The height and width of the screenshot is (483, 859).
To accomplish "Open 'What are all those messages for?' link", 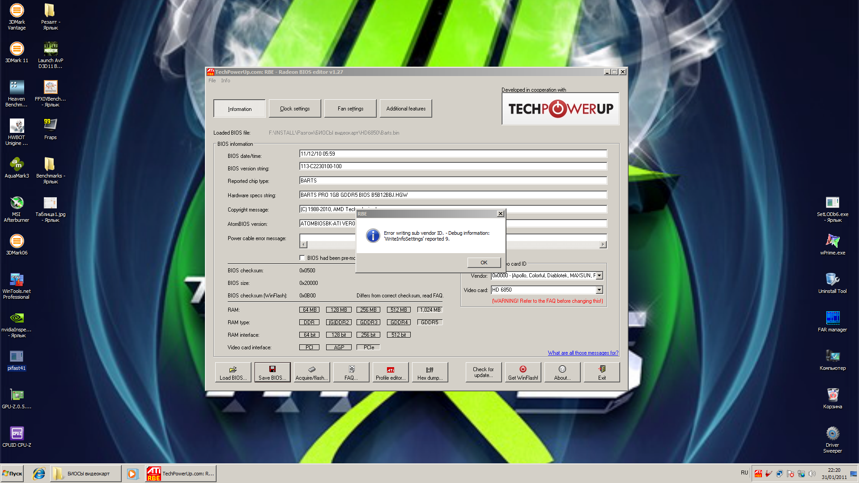I will click(x=583, y=353).
